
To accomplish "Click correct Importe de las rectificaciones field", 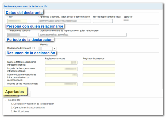I will [x=61, y=85].
